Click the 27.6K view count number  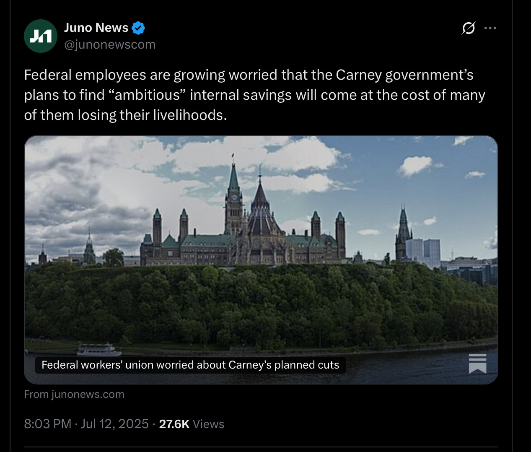(174, 424)
